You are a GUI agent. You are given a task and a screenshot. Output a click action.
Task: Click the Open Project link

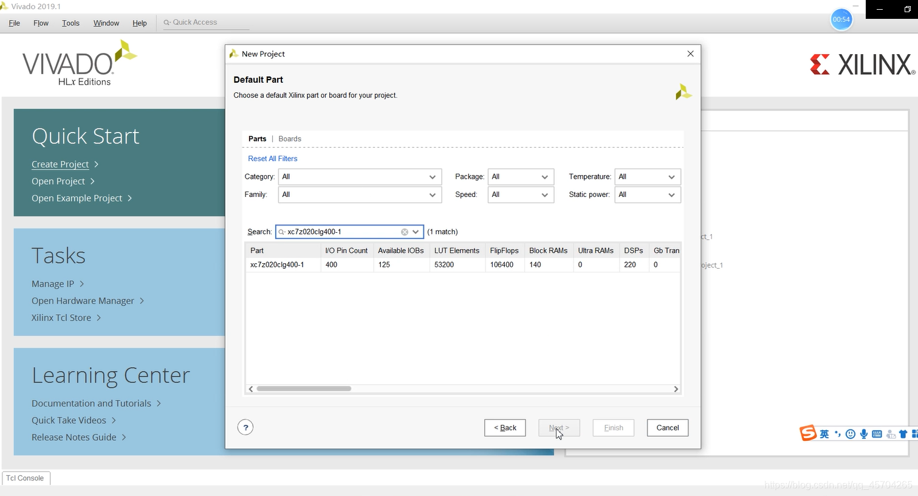pos(58,181)
